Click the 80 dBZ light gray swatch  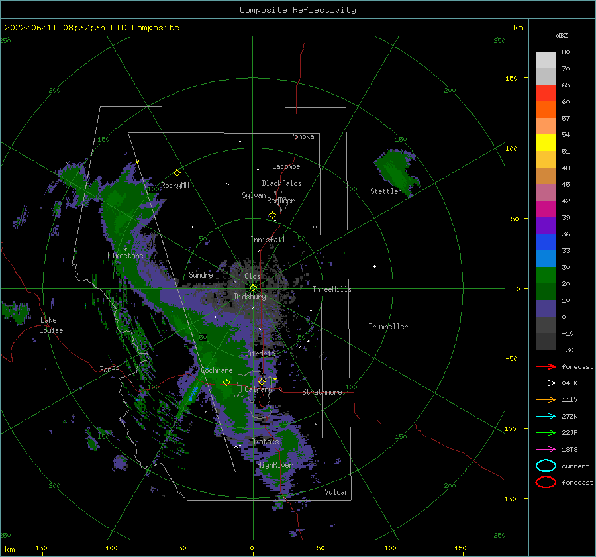[546, 60]
